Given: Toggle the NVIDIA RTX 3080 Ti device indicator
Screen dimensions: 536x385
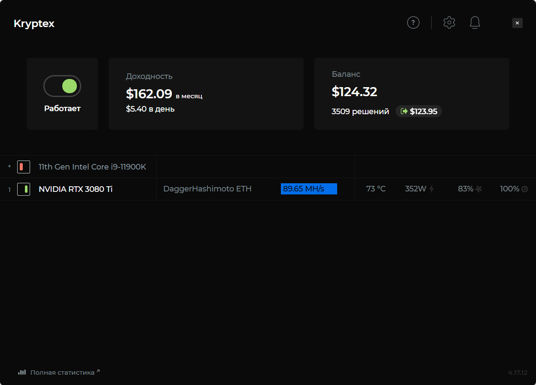Looking at the screenshot, I should click(24, 189).
